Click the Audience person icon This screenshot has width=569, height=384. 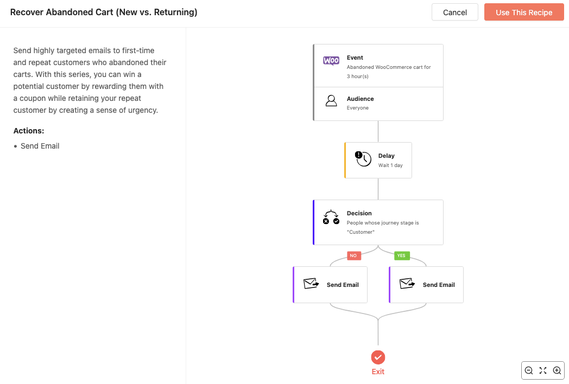click(331, 100)
